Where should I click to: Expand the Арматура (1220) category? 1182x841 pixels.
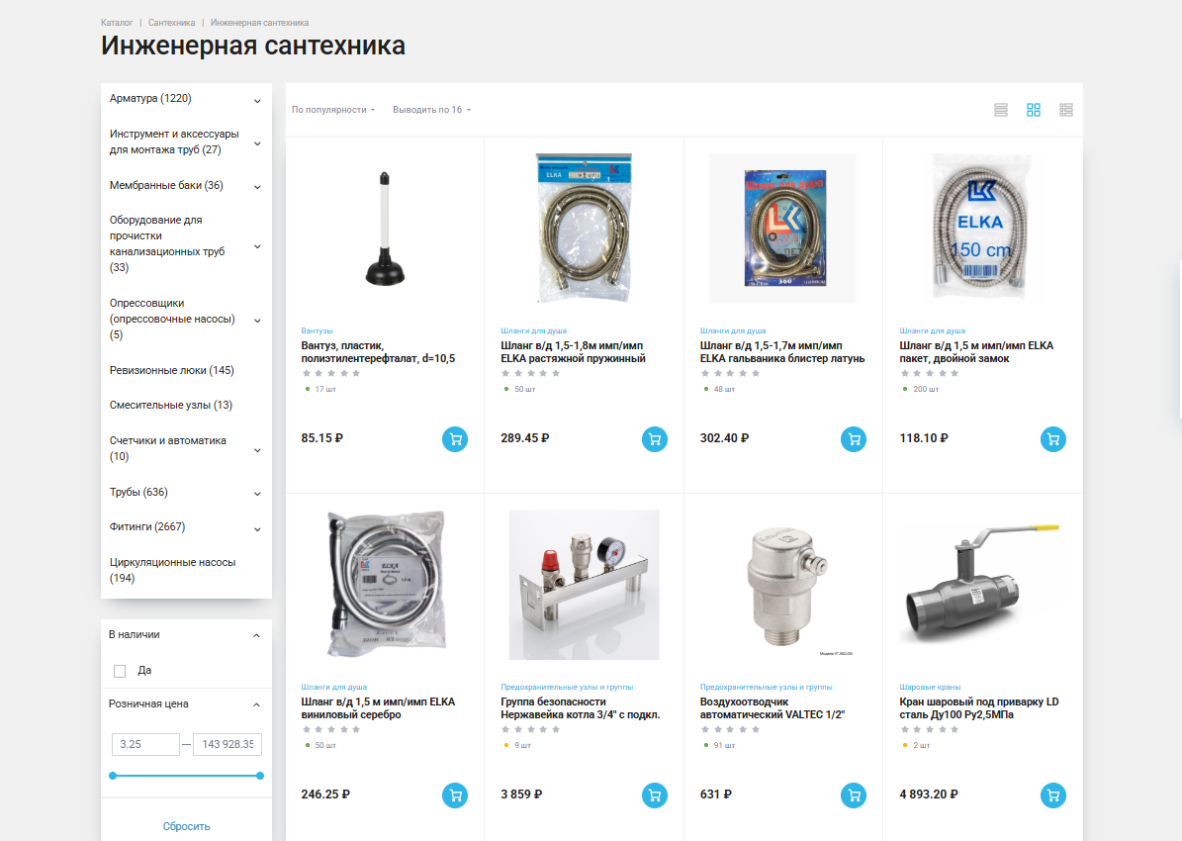pos(257,100)
